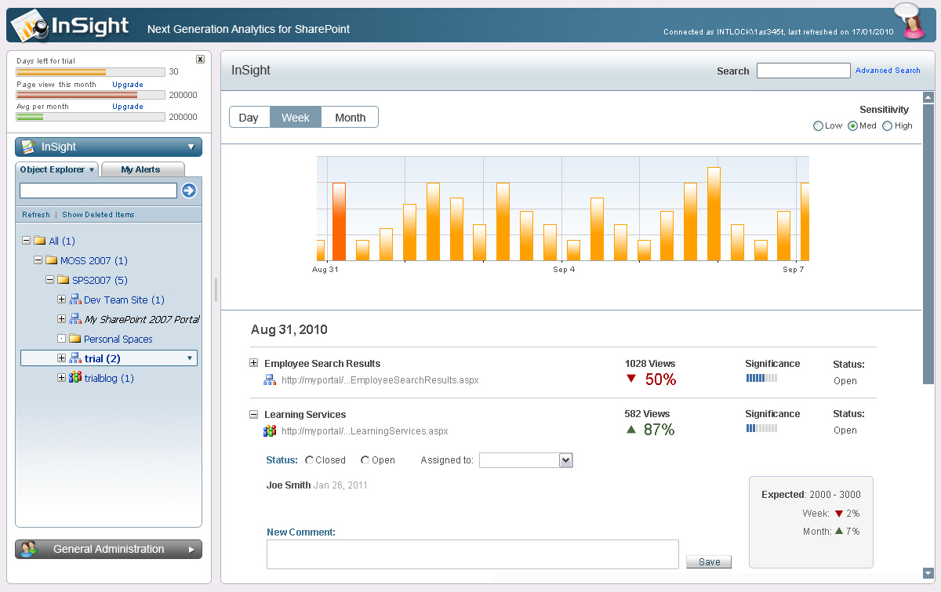Screen dimensions: 941x592
Task: Click Show Deleted Items
Action: pos(98,215)
